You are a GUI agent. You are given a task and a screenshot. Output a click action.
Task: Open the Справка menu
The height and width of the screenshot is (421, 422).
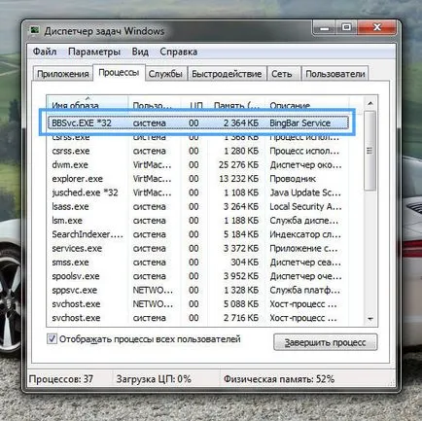click(179, 52)
